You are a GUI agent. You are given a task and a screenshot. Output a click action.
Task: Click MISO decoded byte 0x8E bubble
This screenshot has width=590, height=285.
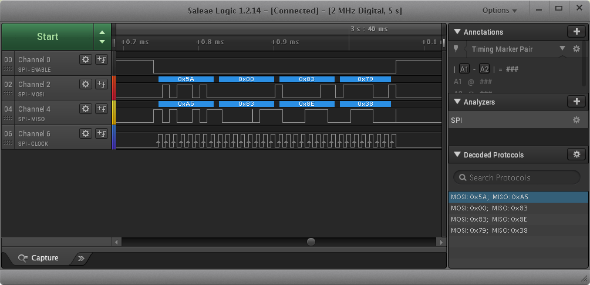(x=306, y=104)
